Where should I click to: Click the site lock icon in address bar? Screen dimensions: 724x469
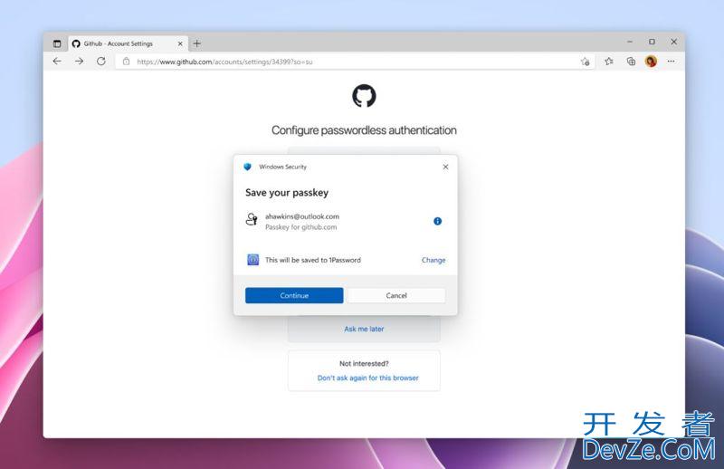[126, 61]
